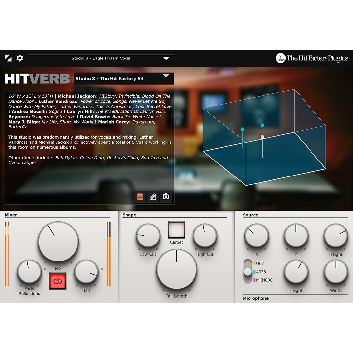Show the room dimensions ruler view
The width and height of the screenshot is (353, 353).
pyautogui.click(x=153, y=196)
